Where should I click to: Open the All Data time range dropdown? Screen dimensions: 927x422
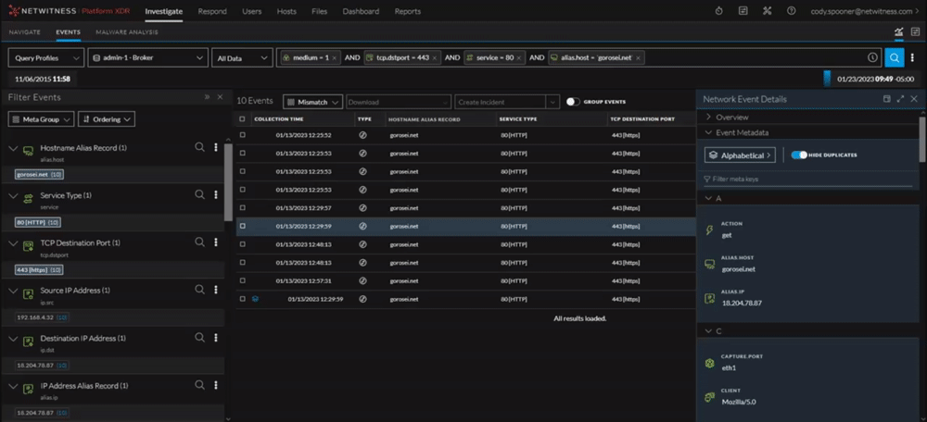click(x=241, y=58)
